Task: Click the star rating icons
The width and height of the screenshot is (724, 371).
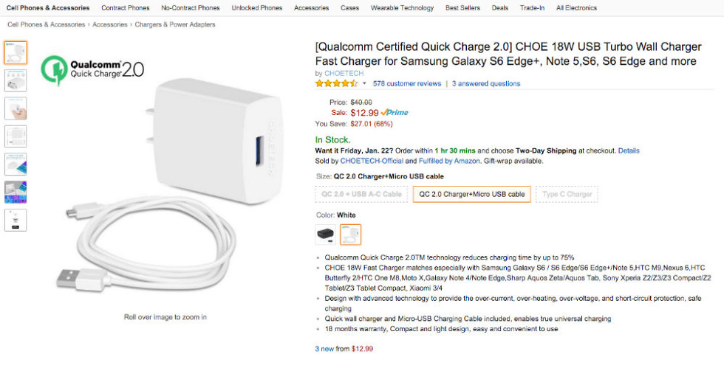Action: coord(337,83)
